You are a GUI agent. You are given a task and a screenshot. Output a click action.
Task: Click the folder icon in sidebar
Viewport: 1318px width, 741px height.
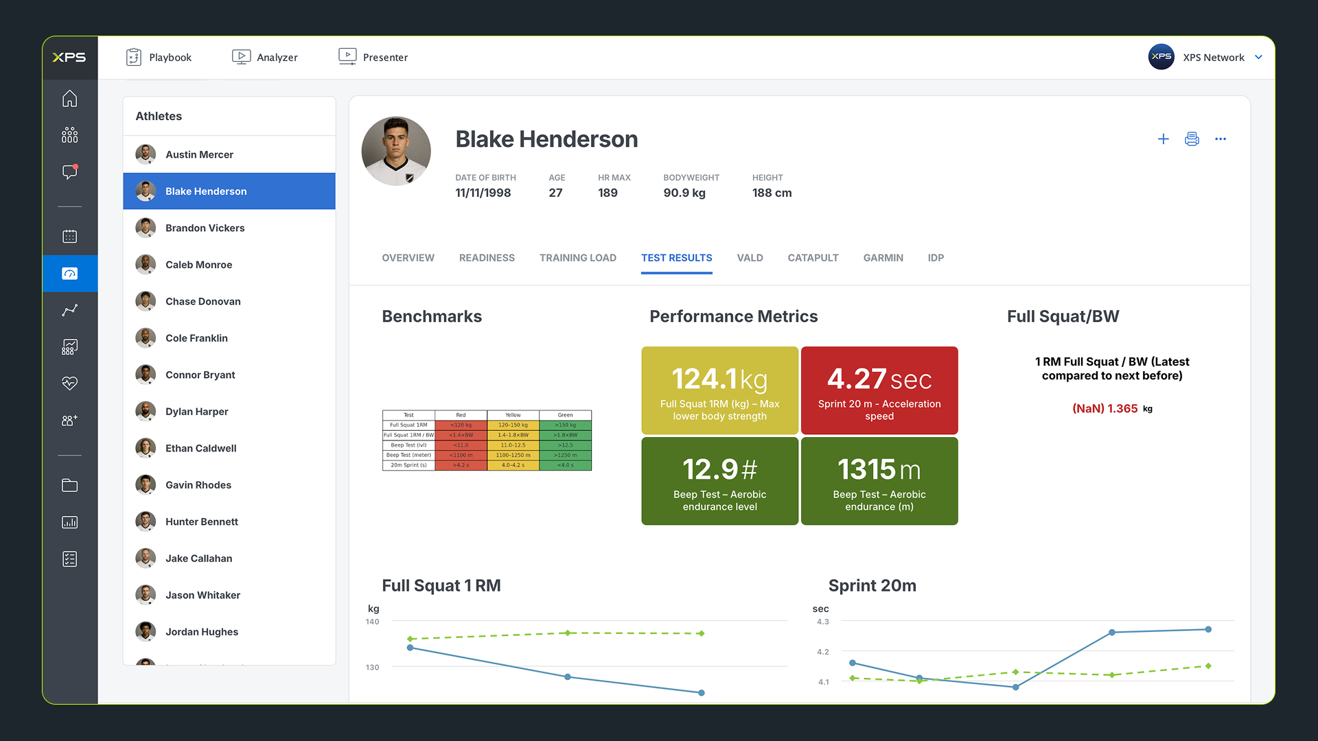69,485
